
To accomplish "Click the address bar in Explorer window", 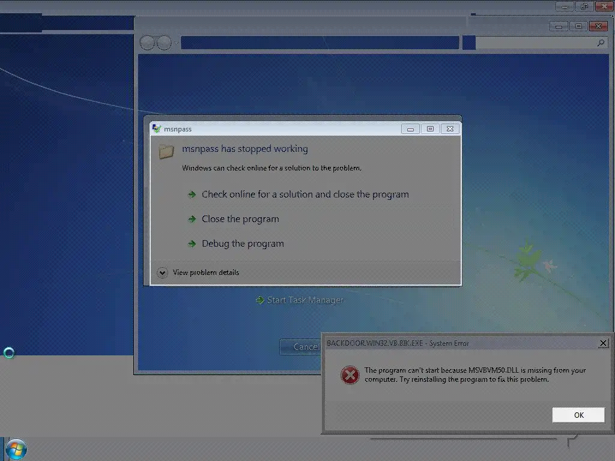I will pos(320,43).
